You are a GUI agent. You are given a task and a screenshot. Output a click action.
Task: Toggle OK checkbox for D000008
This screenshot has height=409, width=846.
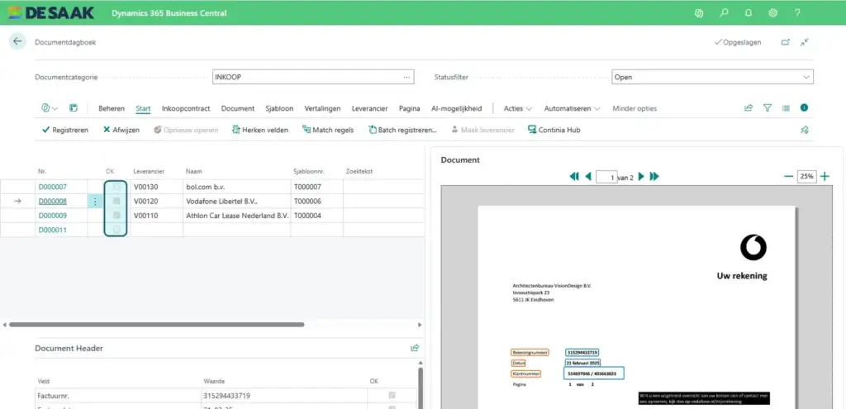pos(116,202)
